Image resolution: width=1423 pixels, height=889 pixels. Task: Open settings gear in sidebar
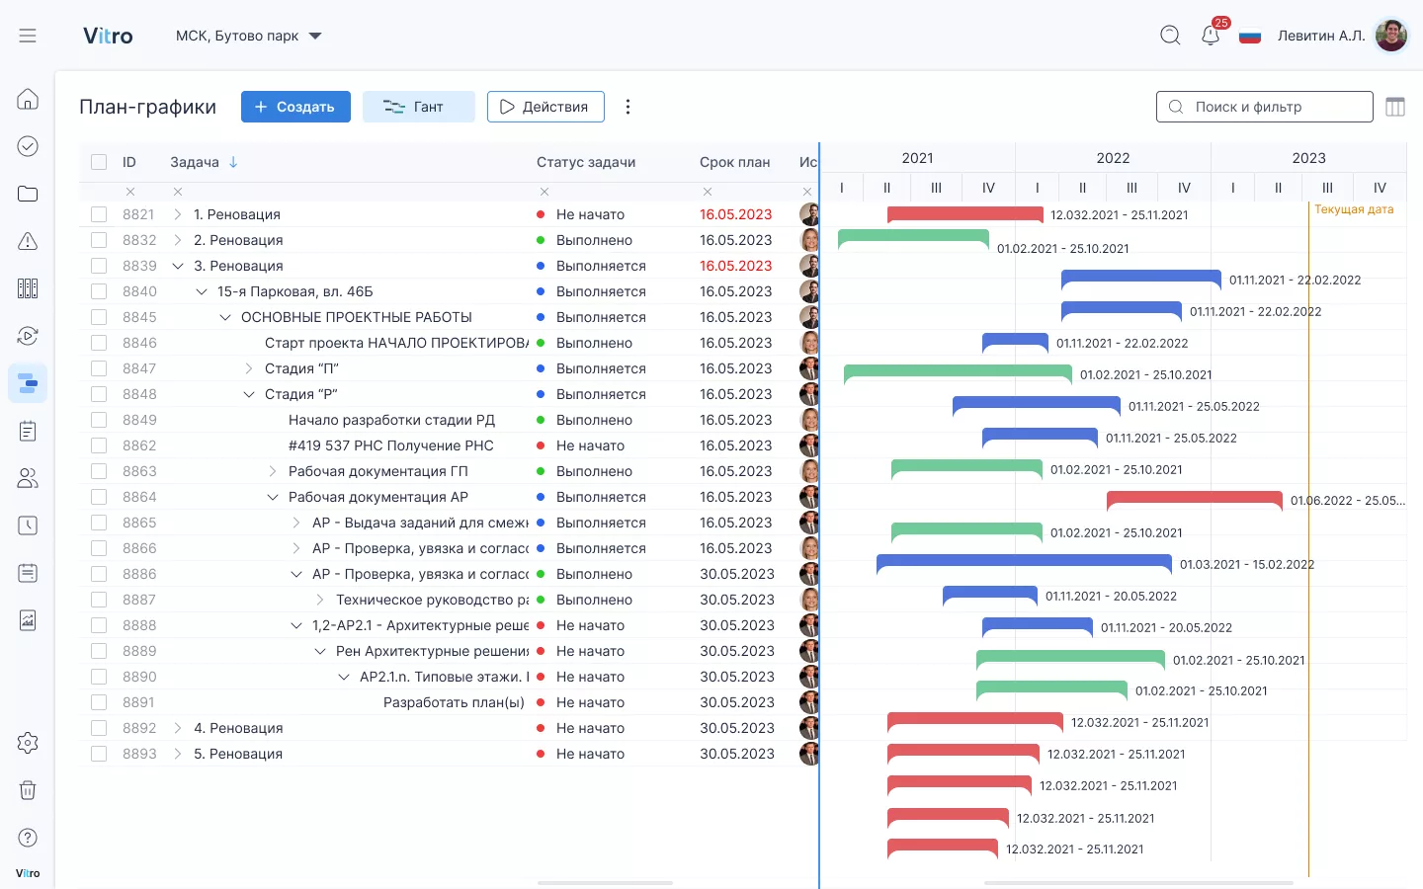click(28, 743)
